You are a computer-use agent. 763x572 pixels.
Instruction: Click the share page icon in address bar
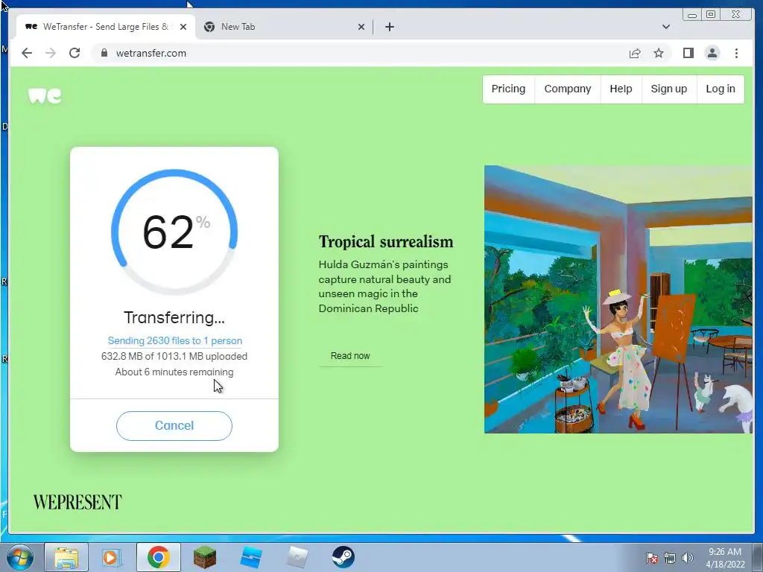pos(635,53)
